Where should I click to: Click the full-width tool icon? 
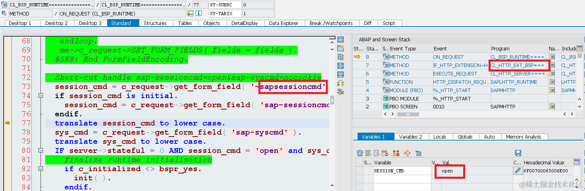pyautogui.click(x=340, y=74)
